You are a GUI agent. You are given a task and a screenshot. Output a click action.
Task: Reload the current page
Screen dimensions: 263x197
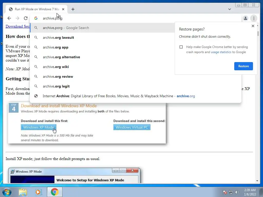tap(26, 18)
